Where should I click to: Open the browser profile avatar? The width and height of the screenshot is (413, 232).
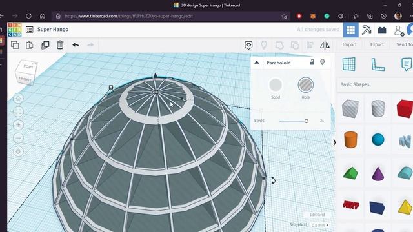point(398,15)
